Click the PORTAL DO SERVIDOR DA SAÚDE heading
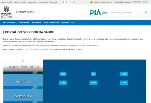The image size is (151, 103). coord(29,32)
